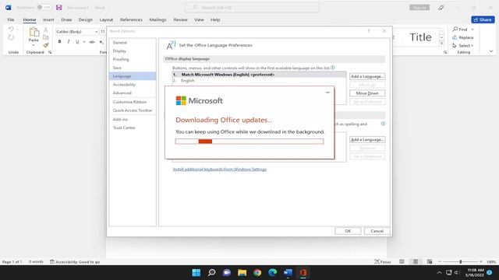
Task: Apply Strikethrough formatting from the ribbon
Action: click(x=92, y=42)
